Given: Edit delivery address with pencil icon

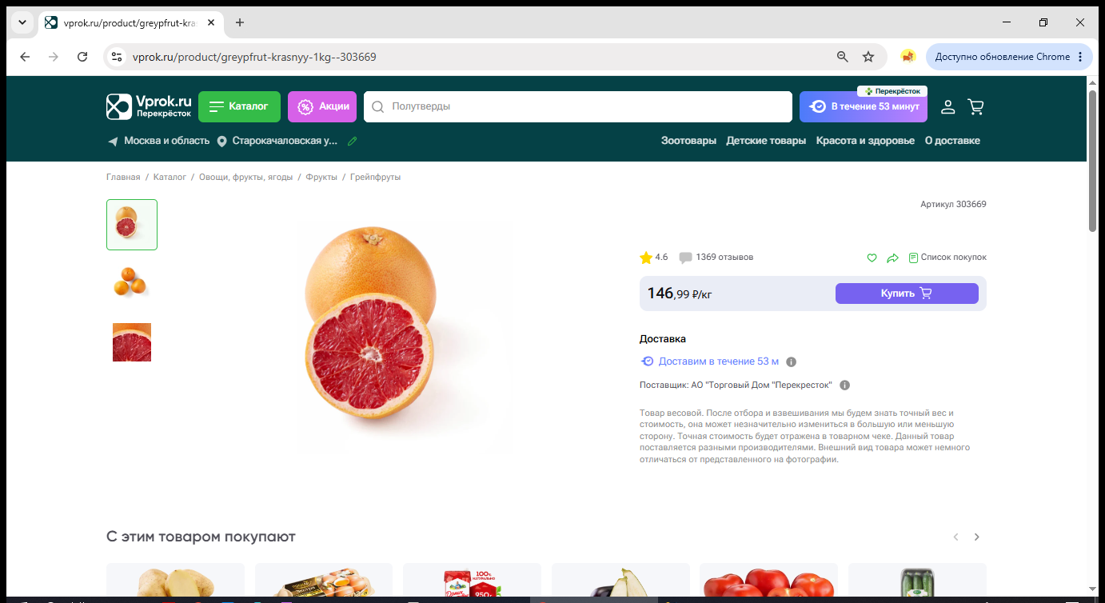Looking at the screenshot, I should point(353,141).
